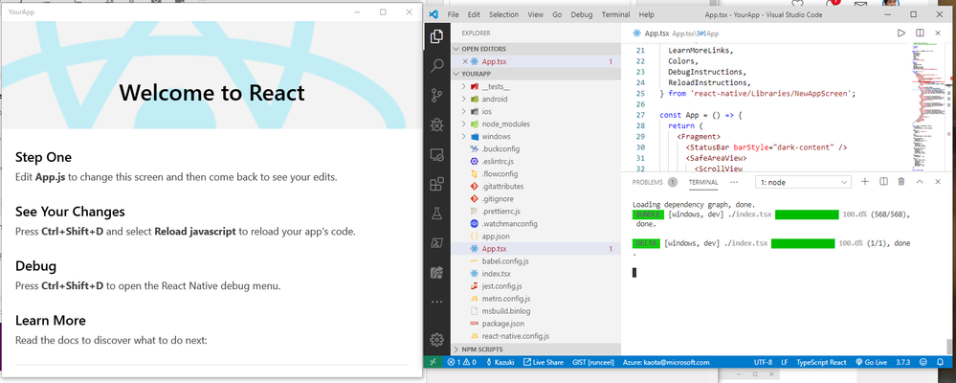Open the Debug view bug icon
The image size is (956, 383).
[436, 125]
